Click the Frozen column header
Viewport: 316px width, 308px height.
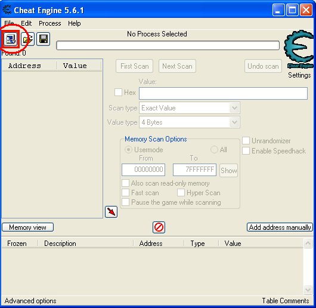point(19,244)
